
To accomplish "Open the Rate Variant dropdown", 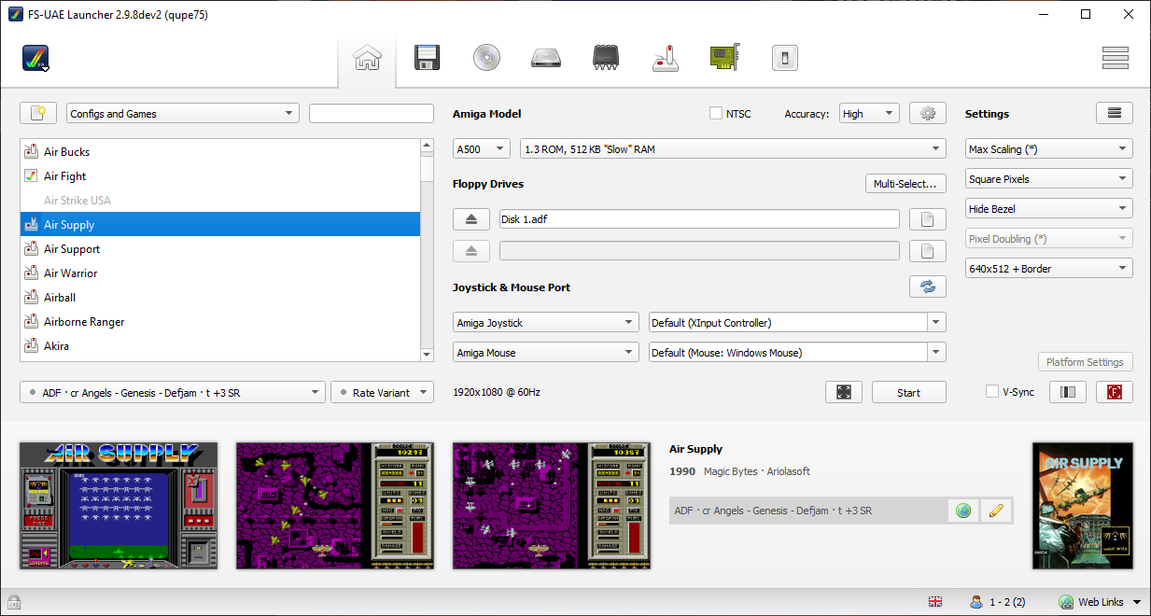I will 383,393.
